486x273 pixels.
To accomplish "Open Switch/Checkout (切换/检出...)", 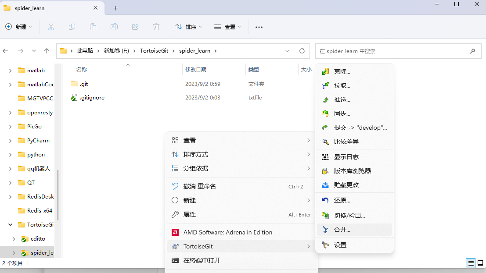I will [354, 216].
